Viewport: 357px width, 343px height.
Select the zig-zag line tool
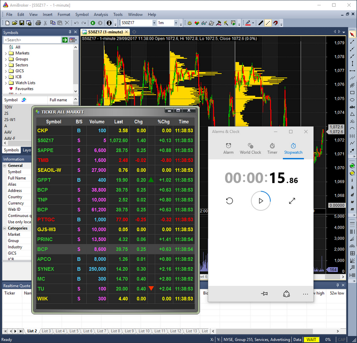click(352, 143)
